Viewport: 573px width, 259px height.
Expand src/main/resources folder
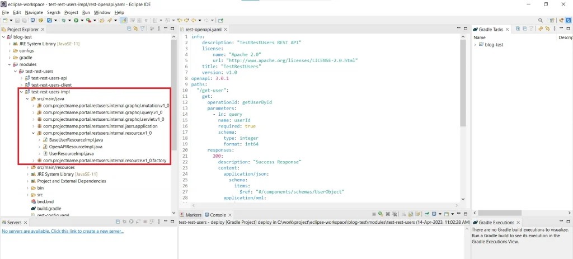(x=27, y=167)
